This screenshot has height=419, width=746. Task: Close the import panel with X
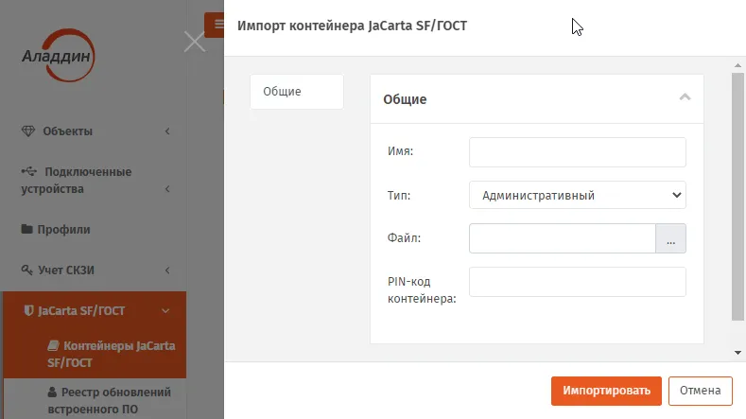click(x=194, y=42)
